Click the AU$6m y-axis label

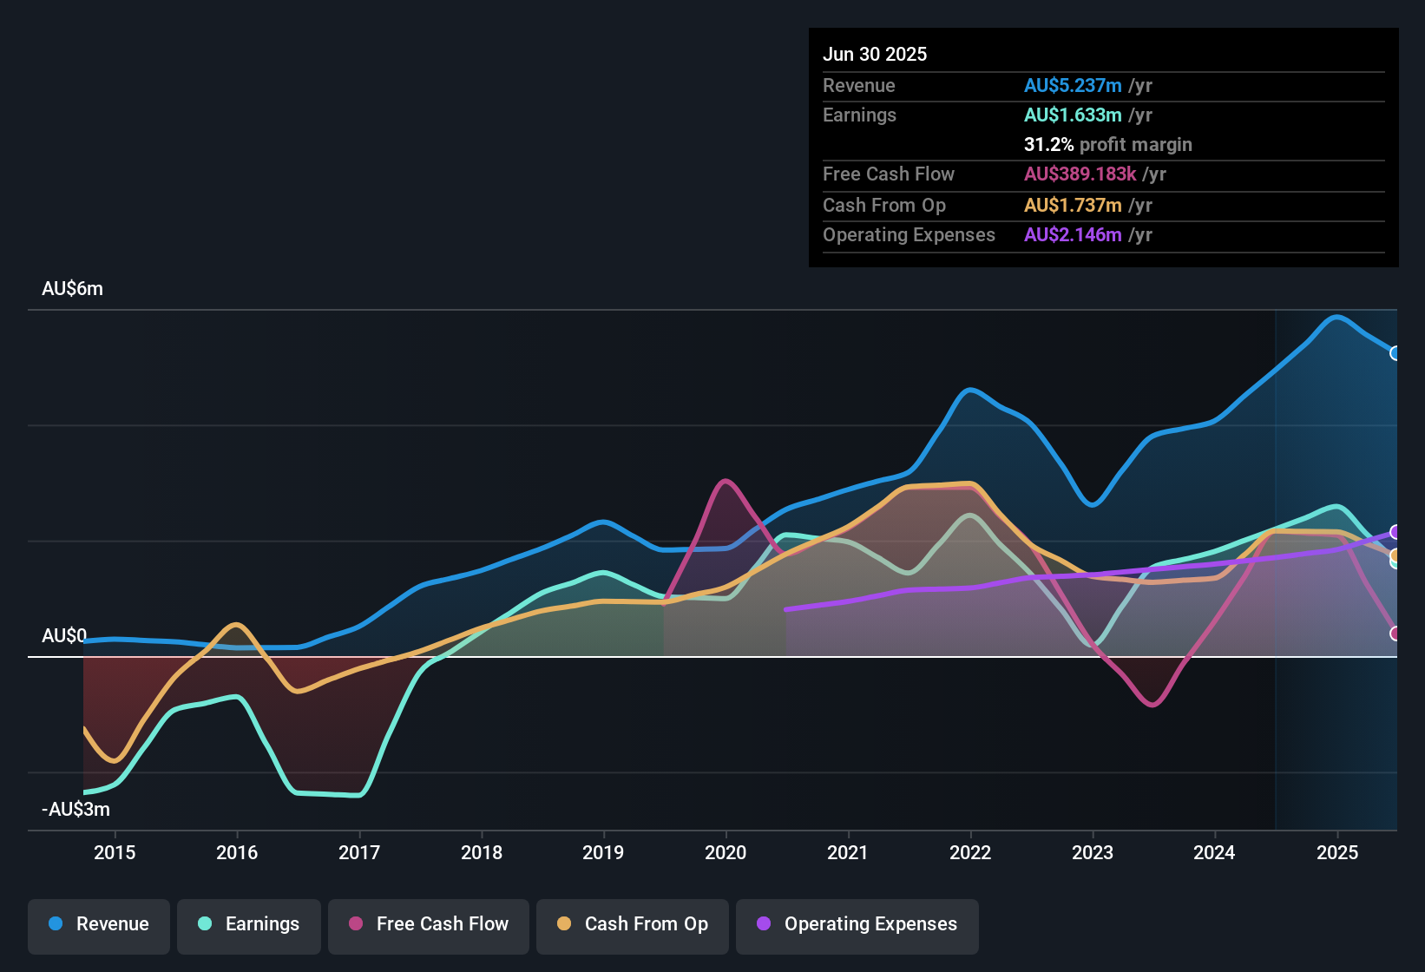coord(72,289)
